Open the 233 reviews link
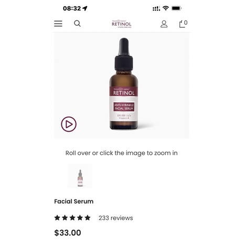Image resolution: width=244 pixels, height=244 pixels. [116, 218]
